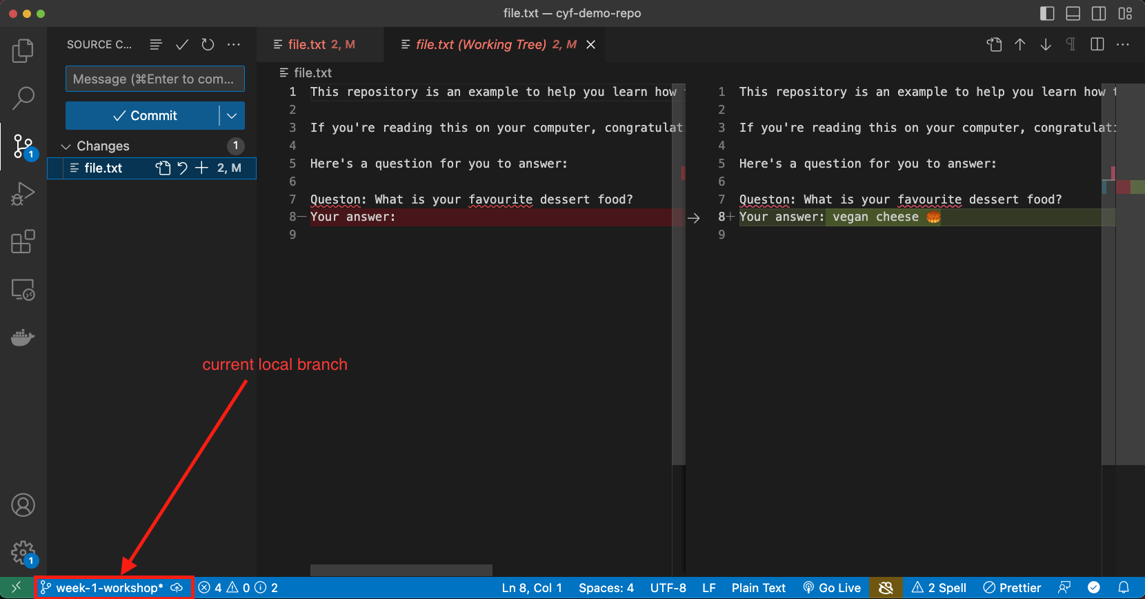Switch to the file.txt editor tab
The height and width of the screenshot is (599, 1145).
point(314,45)
